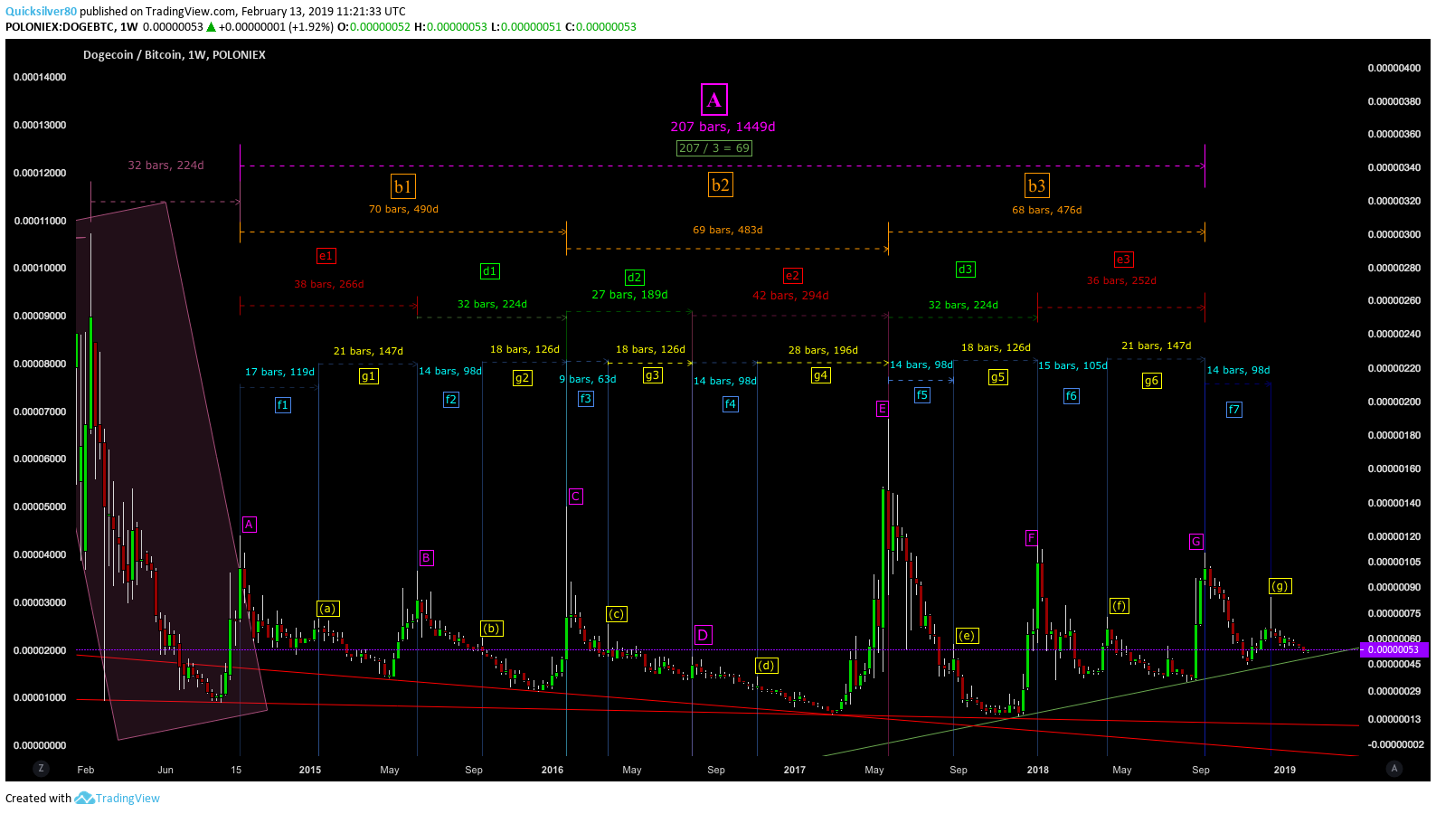Select the yellow (e) label
Screen dimensions: 1436x814
click(967, 636)
